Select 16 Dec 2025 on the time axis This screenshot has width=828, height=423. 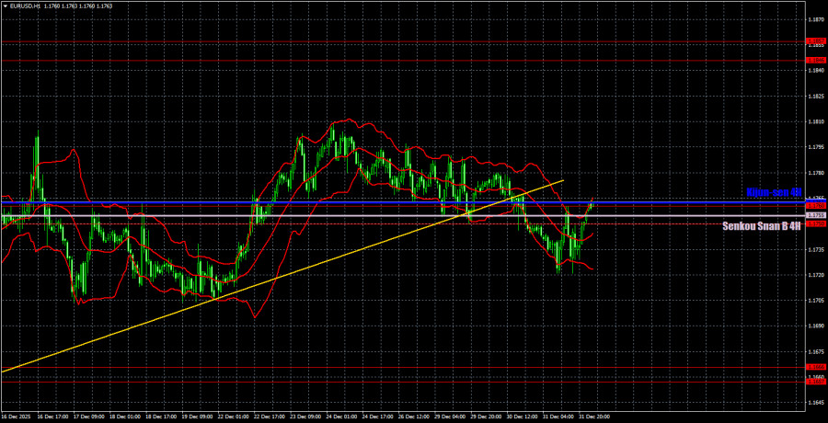coord(18,416)
